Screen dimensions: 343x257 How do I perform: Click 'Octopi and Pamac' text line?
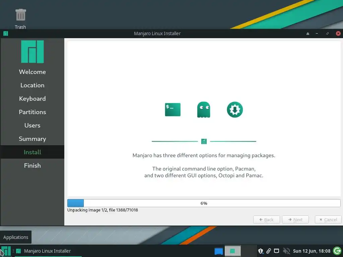[x=204, y=175]
